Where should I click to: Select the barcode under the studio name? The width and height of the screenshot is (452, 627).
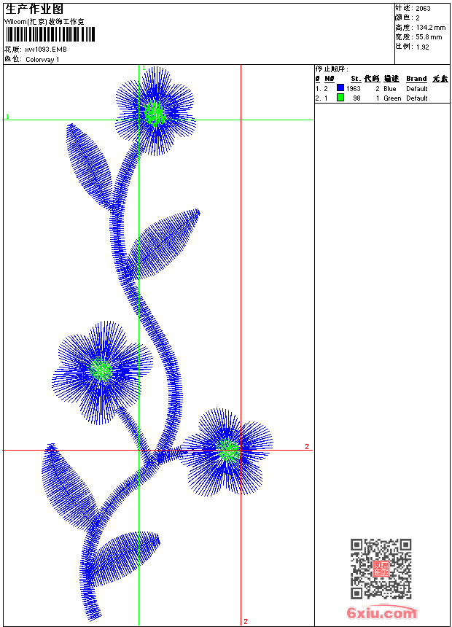click(50, 34)
